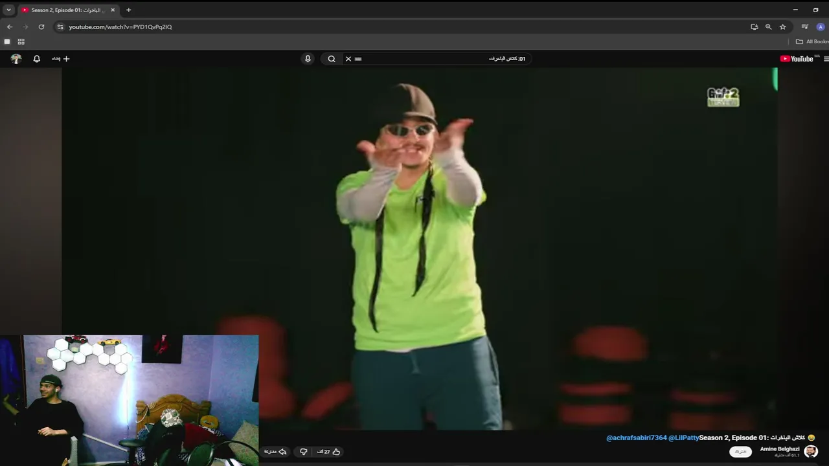This screenshot has width=829, height=466.
Task: Open the media controls icon
Action: point(804,27)
